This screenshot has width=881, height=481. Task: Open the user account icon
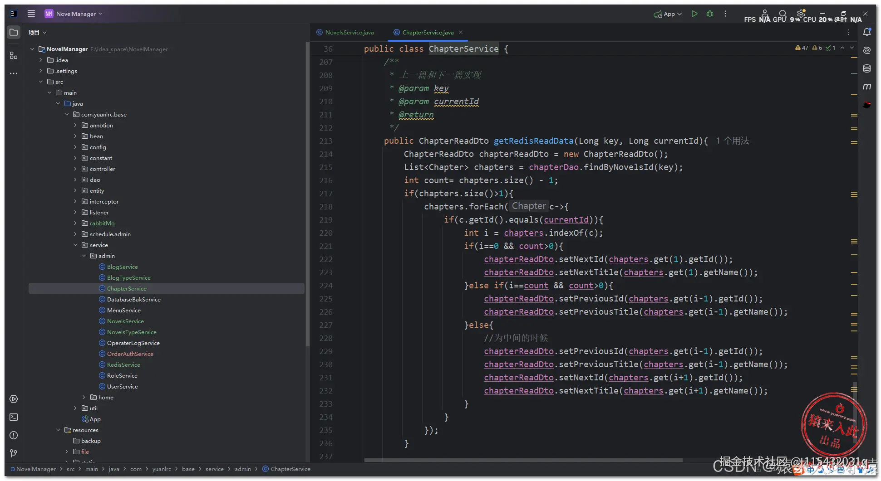765,14
